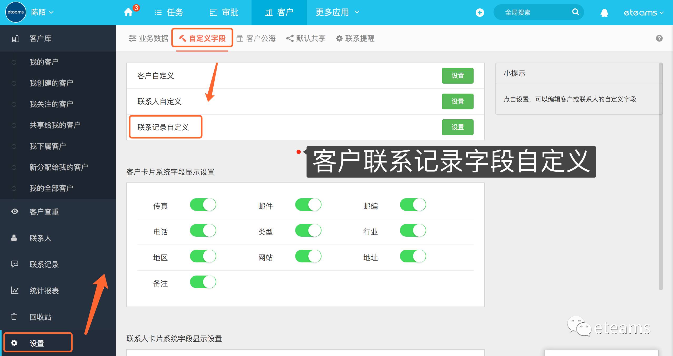Expand the 陈陌 user dropdown
The image size is (673, 356).
[x=42, y=12]
